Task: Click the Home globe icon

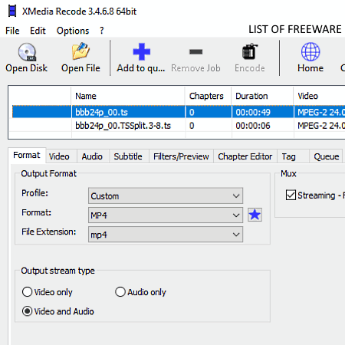Action: click(310, 51)
